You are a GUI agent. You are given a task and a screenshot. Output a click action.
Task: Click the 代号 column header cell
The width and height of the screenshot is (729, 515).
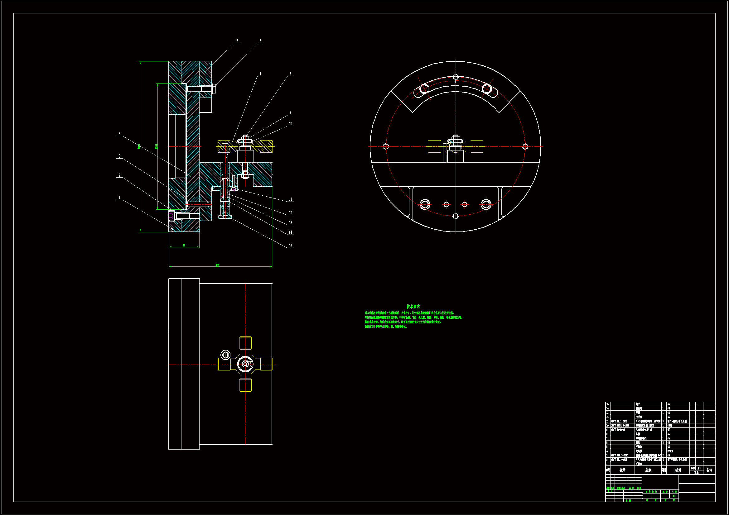tap(623, 470)
